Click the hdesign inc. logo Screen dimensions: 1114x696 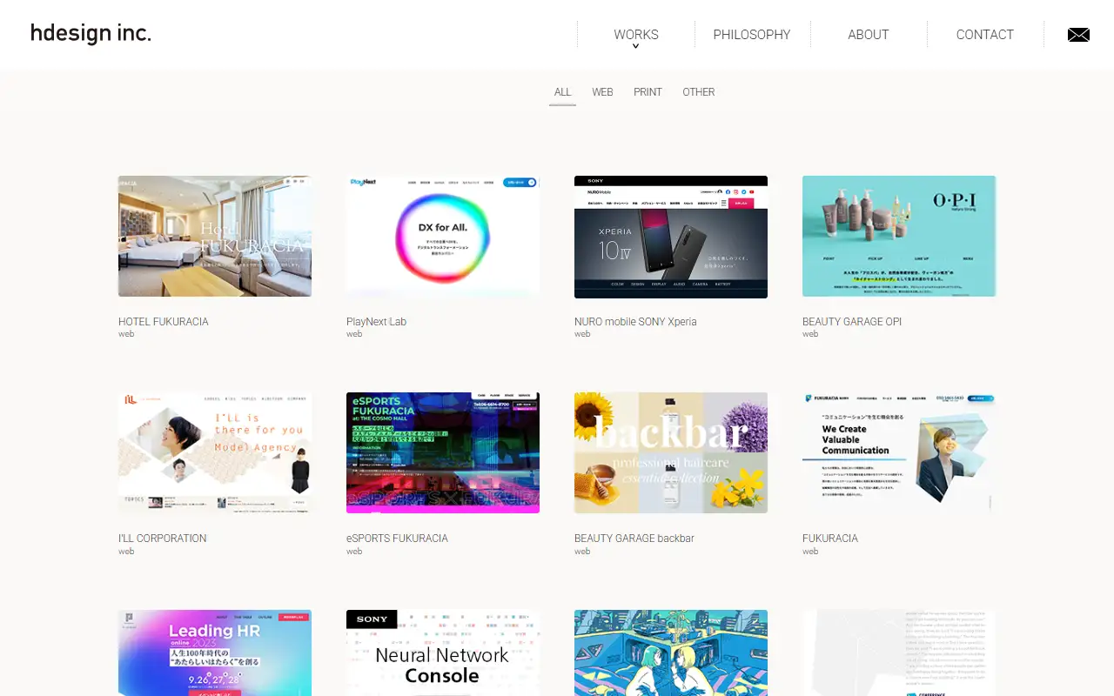(x=91, y=34)
